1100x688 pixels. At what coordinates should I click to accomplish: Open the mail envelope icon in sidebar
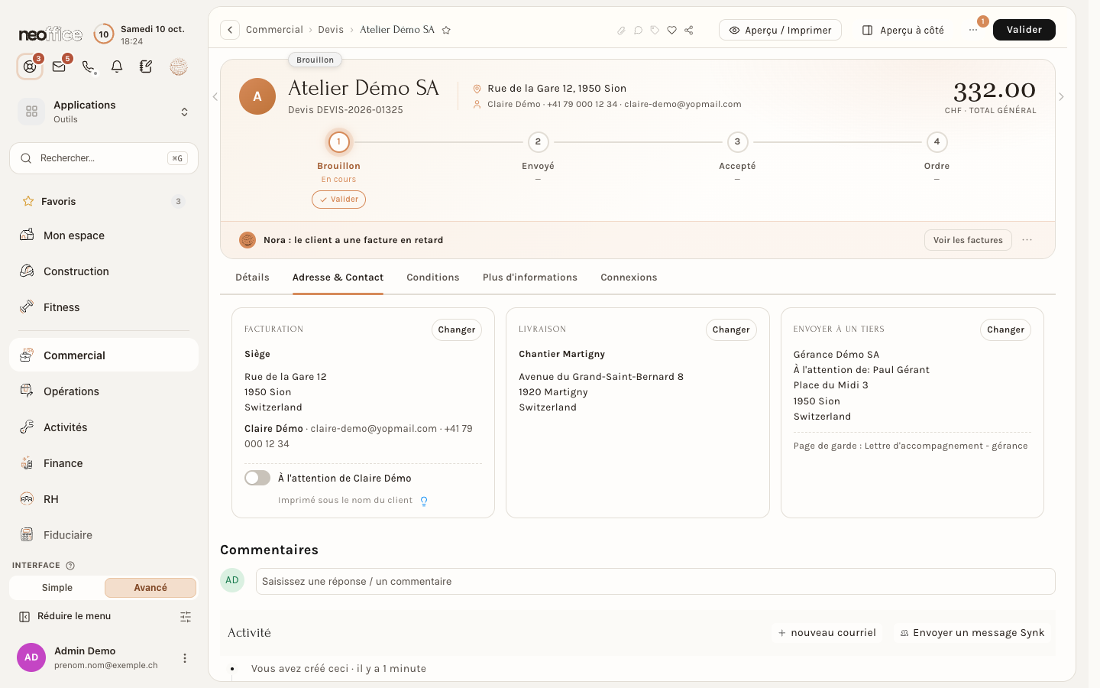click(x=59, y=67)
